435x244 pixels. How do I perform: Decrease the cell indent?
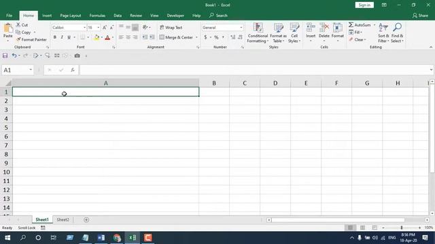(145, 37)
